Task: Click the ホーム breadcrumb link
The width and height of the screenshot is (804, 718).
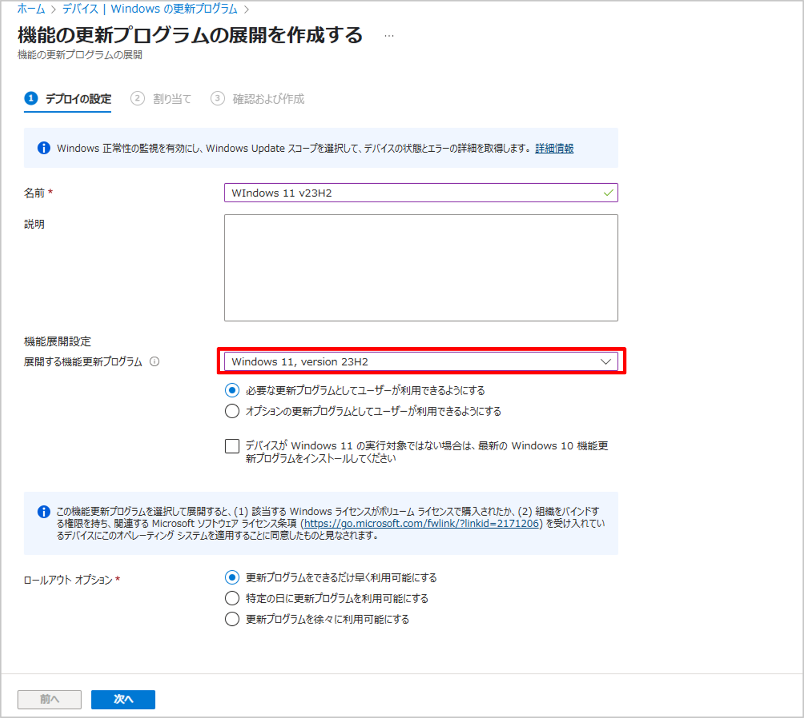Action: (31, 9)
